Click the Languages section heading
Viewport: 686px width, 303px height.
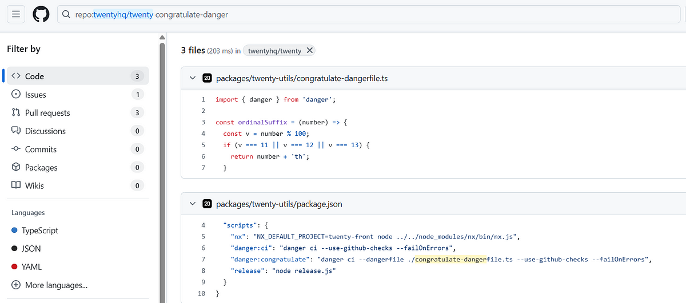(x=28, y=213)
